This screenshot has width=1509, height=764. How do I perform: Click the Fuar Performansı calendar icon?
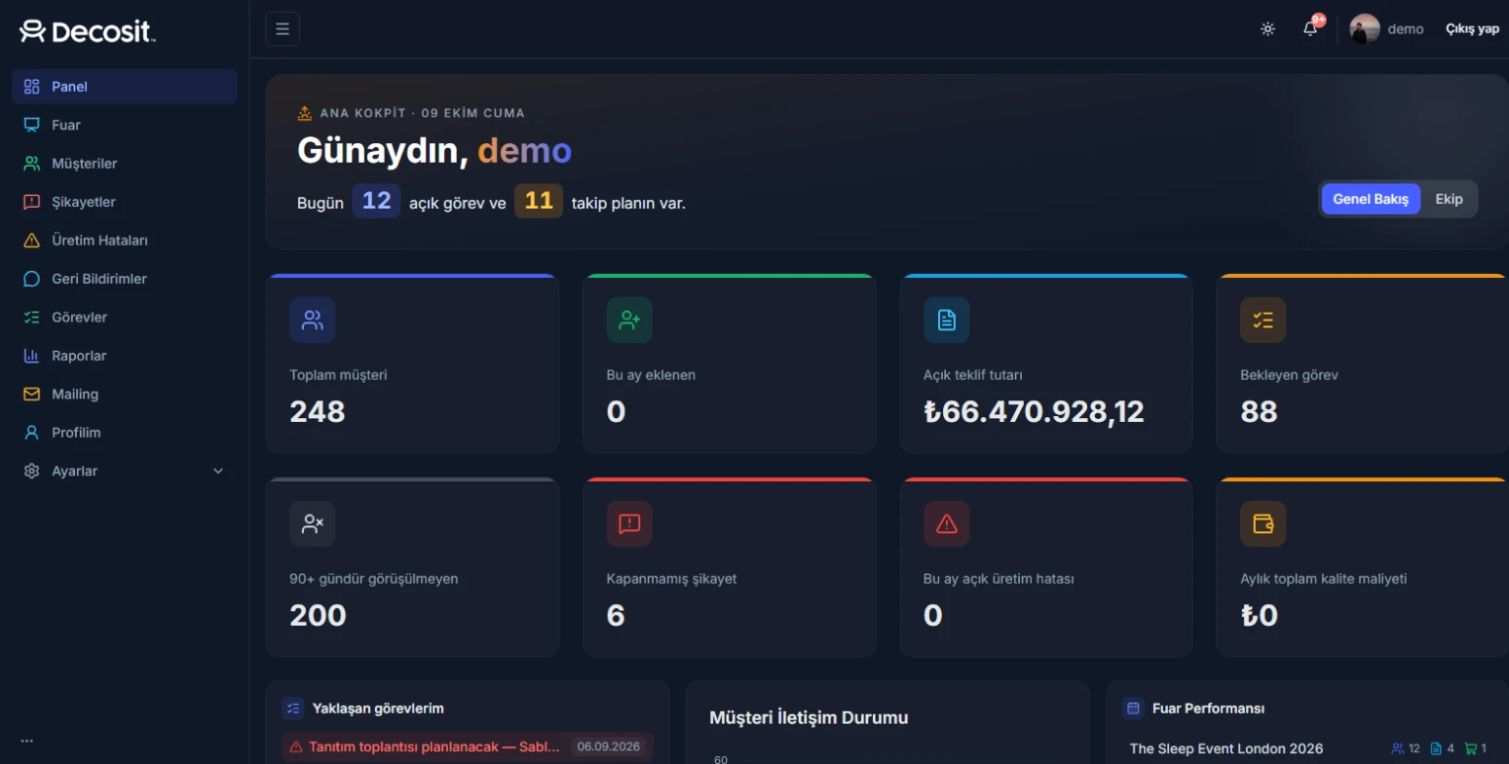1133,708
